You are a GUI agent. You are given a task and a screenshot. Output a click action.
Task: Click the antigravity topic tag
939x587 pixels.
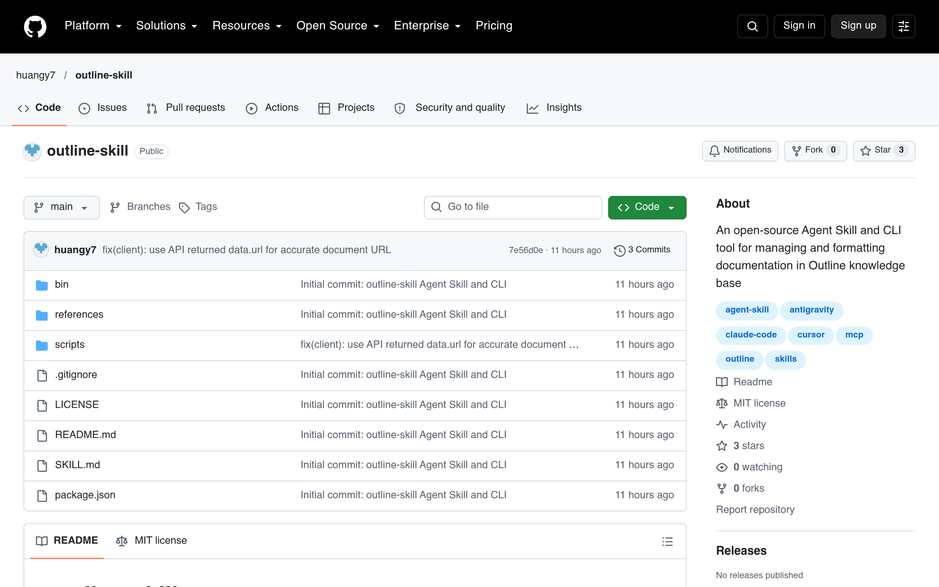tap(811, 310)
